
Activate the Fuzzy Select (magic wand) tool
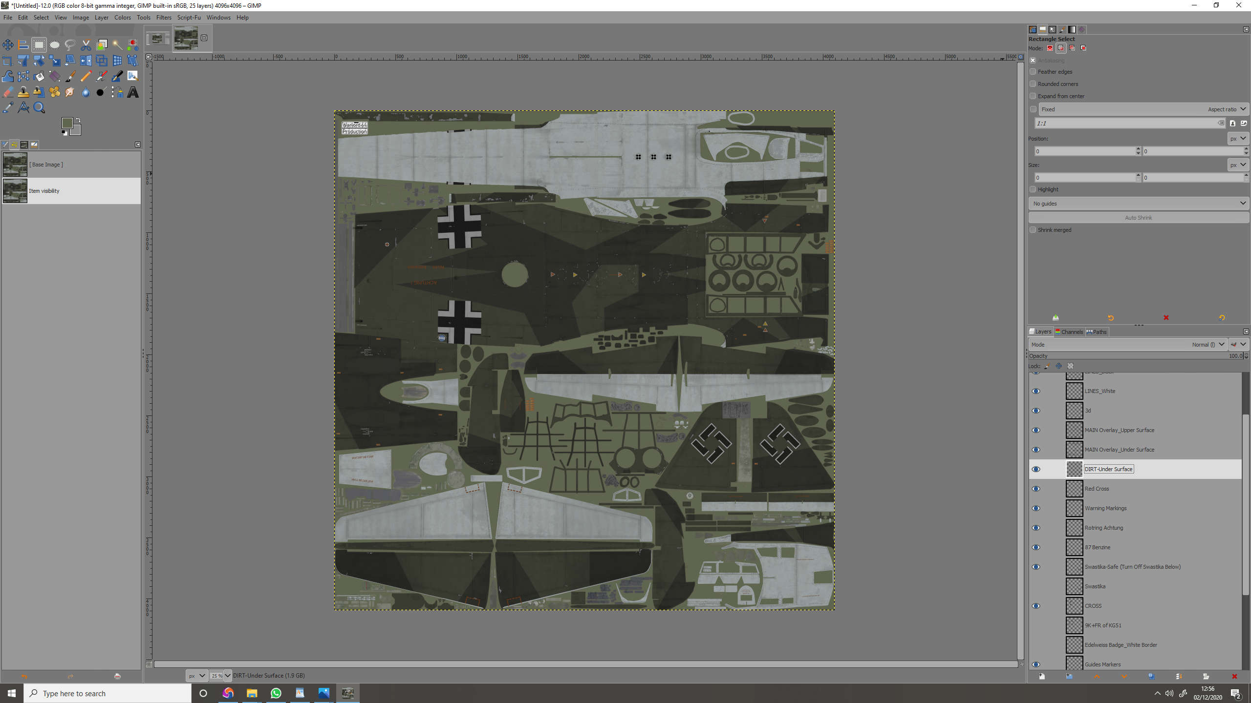coord(117,44)
